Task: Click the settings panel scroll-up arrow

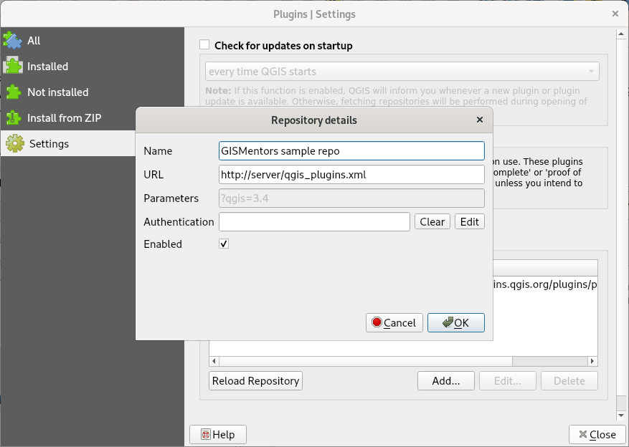Action: coord(621,34)
